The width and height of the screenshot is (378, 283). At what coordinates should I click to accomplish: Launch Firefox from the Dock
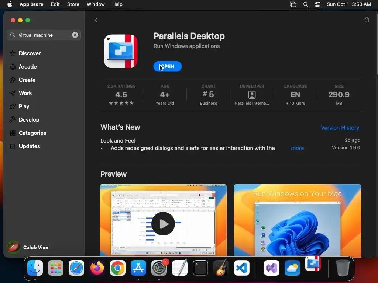[97, 268]
